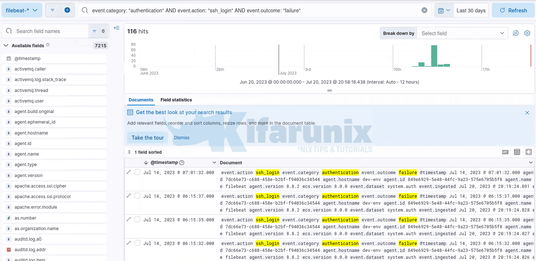Enter full screen mode for table

529,152
